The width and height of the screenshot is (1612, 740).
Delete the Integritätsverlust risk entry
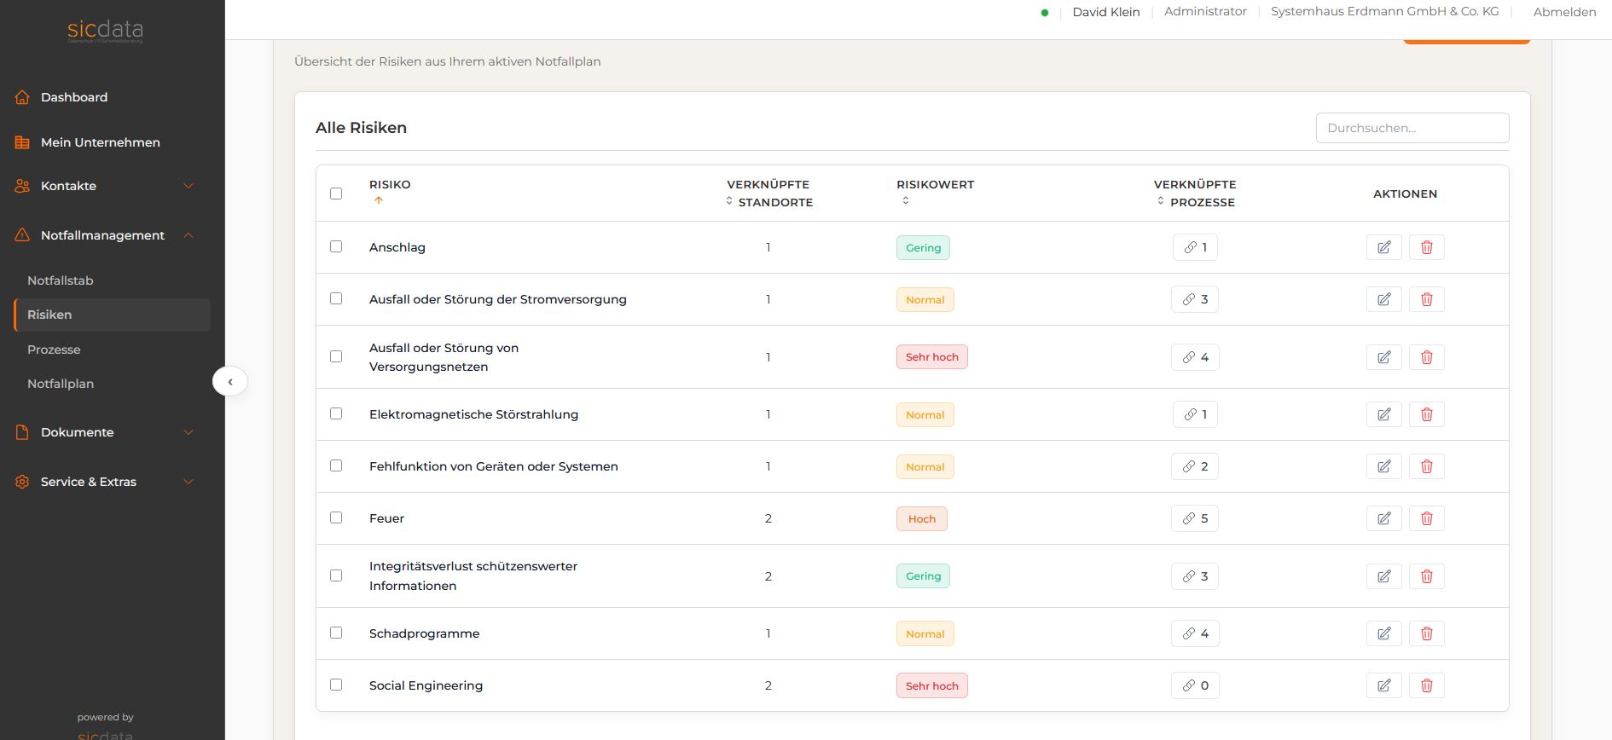coord(1426,576)
